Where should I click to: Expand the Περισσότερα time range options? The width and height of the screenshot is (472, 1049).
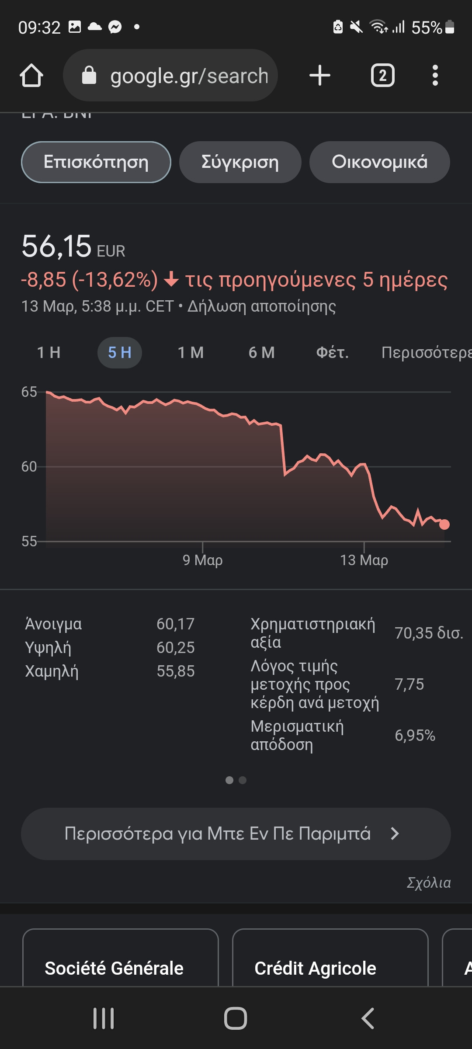[427, 353]
